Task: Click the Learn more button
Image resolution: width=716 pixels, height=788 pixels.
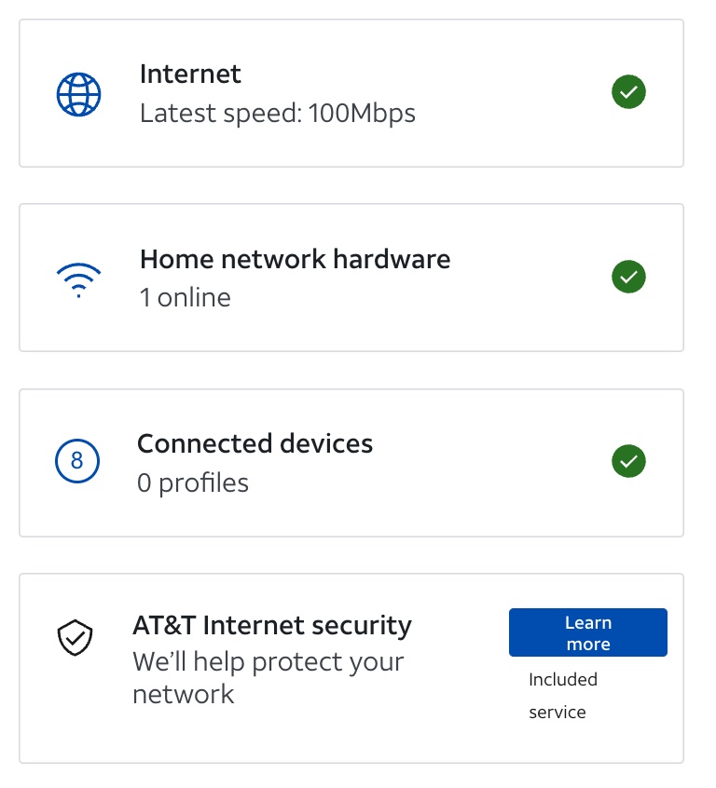Action: click(587, 632)
